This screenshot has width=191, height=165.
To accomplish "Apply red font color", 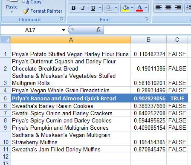I will coord(139,8).
